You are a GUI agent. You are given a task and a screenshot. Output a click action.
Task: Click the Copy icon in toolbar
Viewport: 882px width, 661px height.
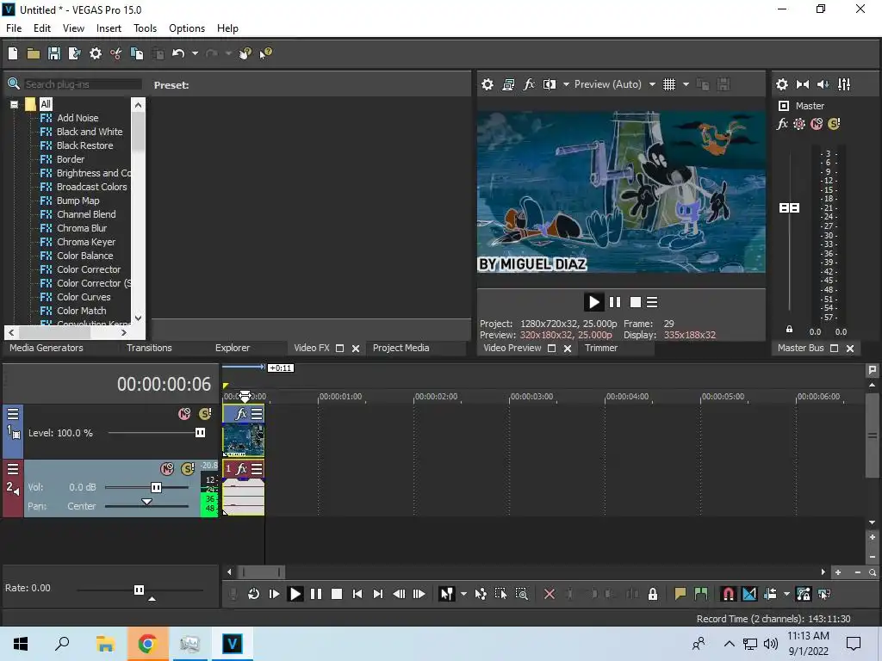[x=137, y=53]
